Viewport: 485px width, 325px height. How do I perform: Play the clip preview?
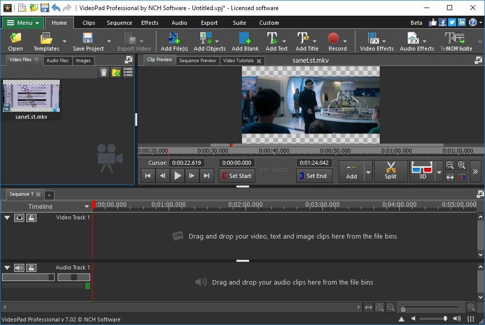pyautogui.click(x=178, y=176)
